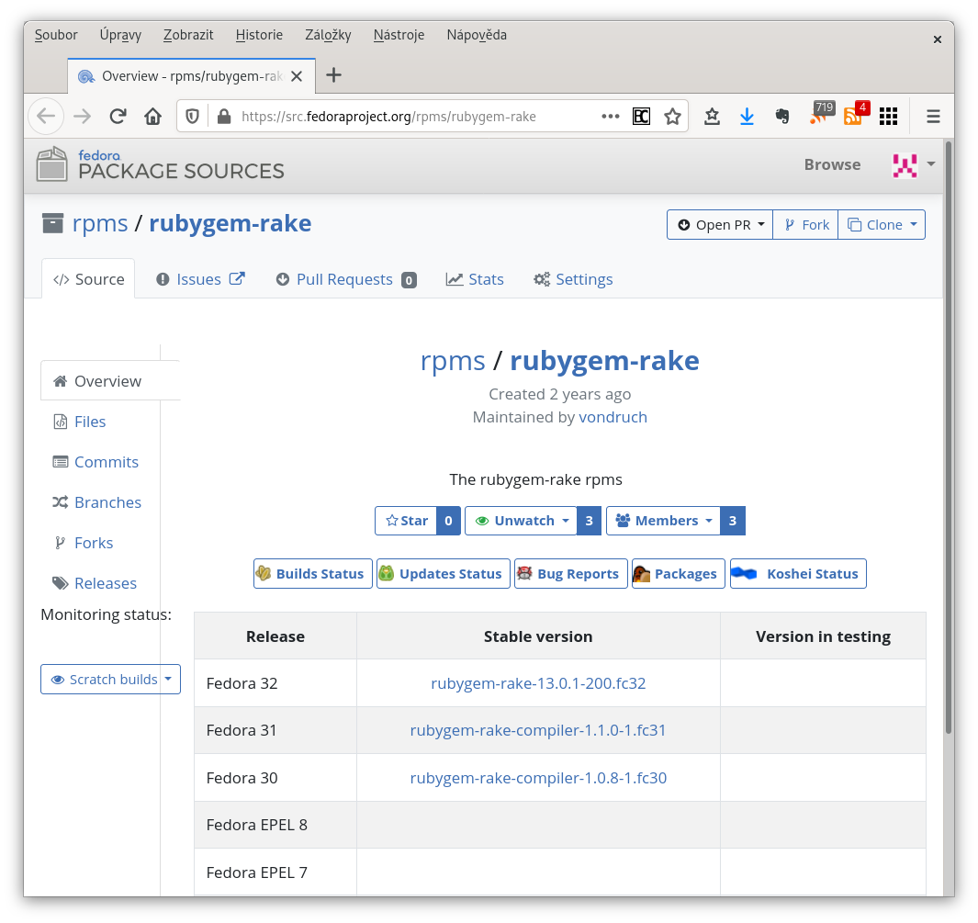
Task: Open the Settings tab
Action: [x=573, y=279]
